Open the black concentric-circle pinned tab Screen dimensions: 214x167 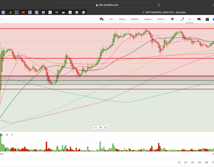(x=16, y=13)
